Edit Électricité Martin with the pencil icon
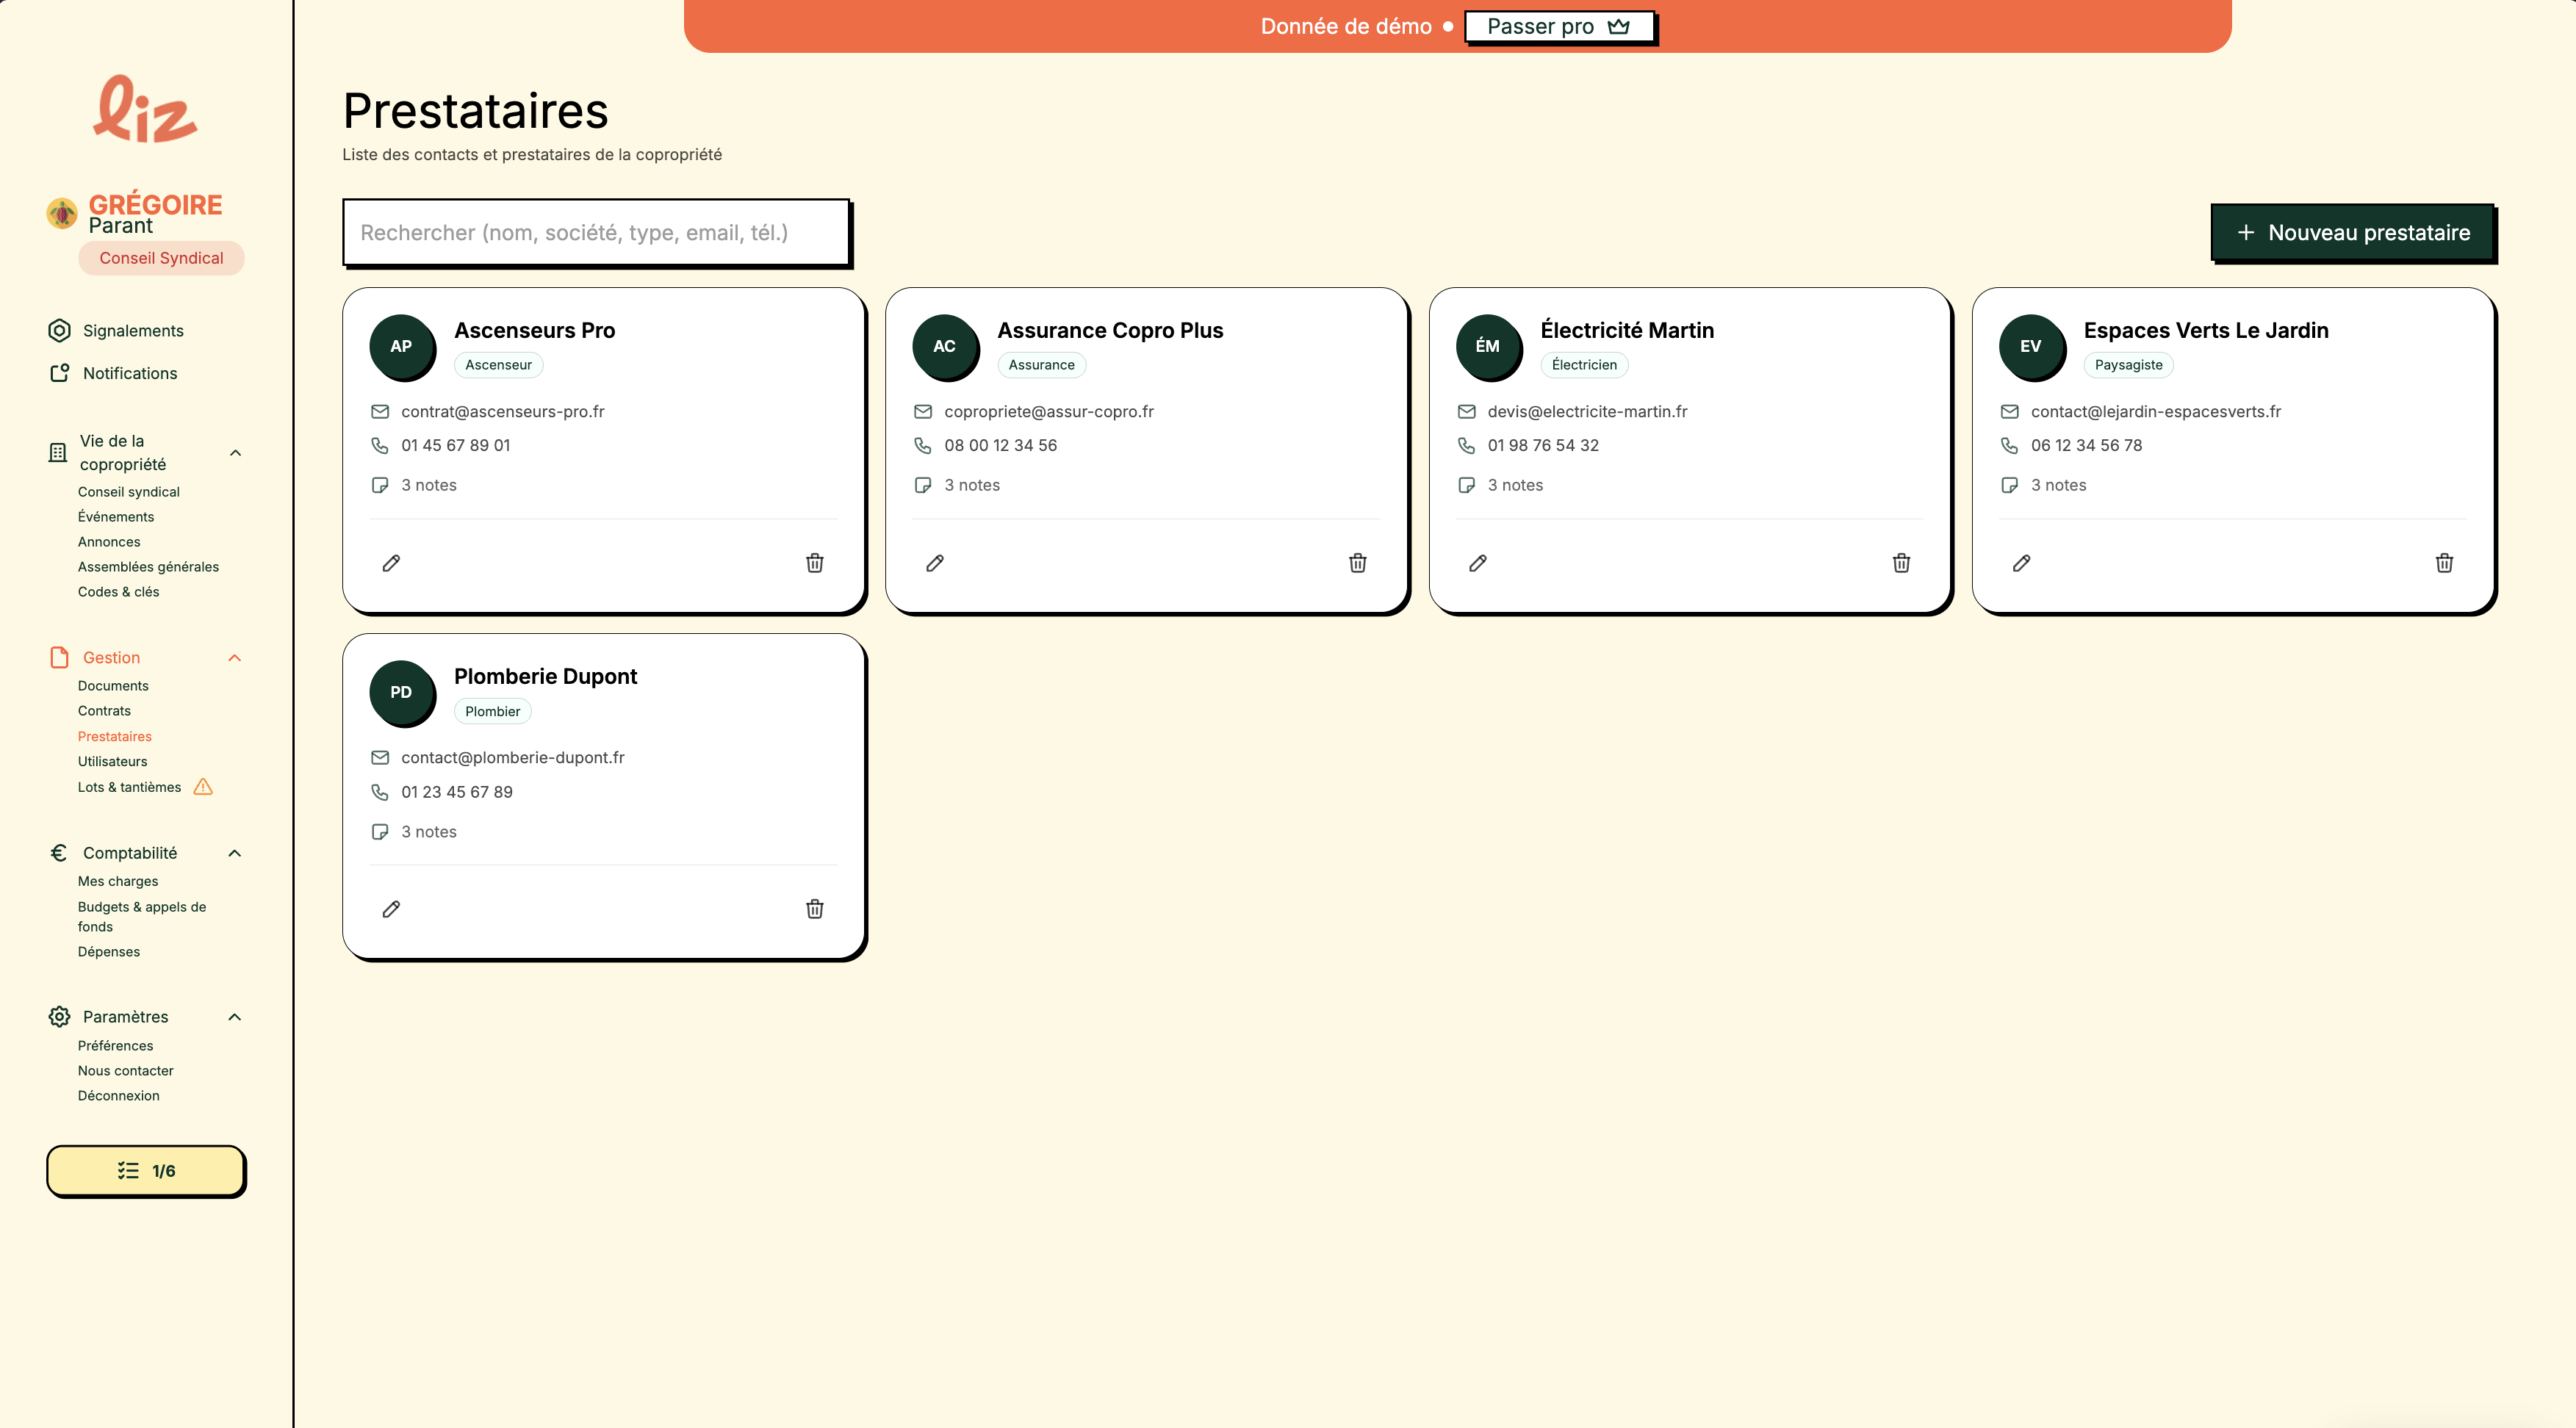 tap(1478, 563)
